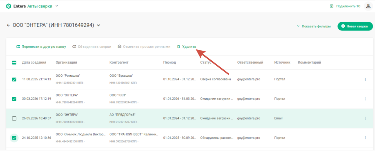Click the Новая сверка button
This screenshot has width=375, height=151.
(355, 26)
